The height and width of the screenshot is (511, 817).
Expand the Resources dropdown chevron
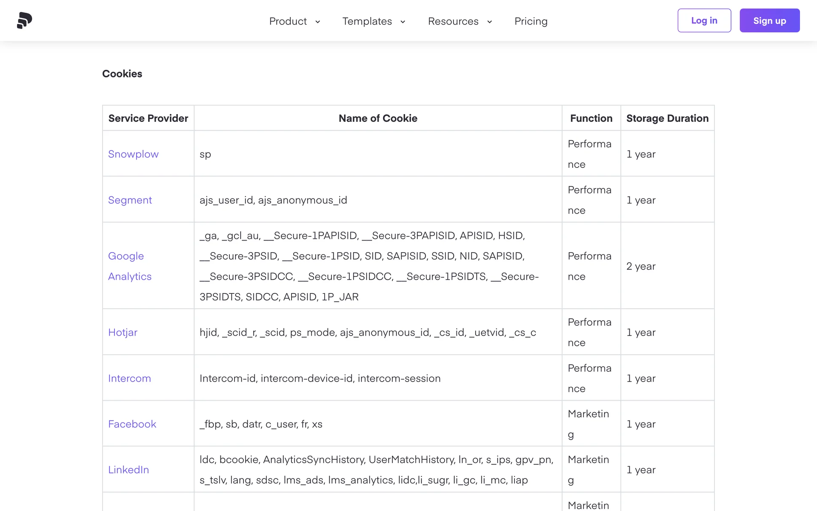click(x=489, y=22)
